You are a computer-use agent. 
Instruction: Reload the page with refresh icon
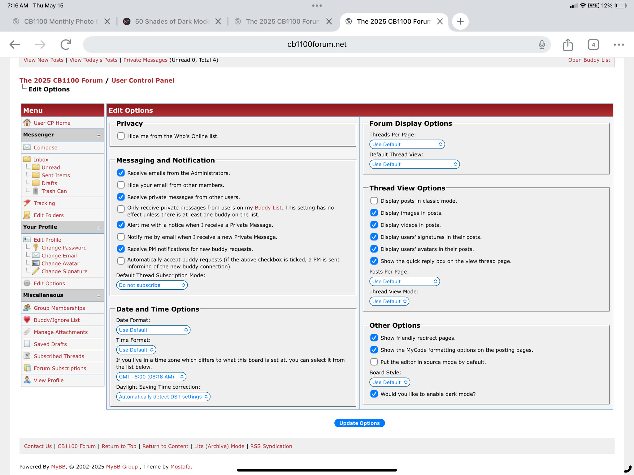pyautogui.click(x=66, y=45)
